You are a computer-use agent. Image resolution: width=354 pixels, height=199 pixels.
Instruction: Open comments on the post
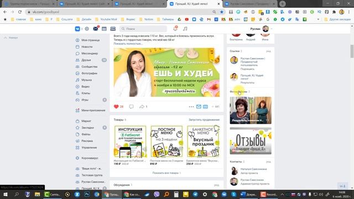(x=131, y=107)
